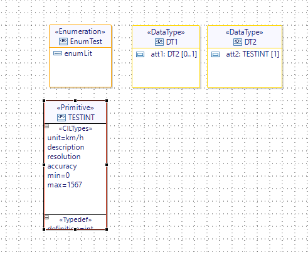Click the «DataType» label above DT2
Image resolution: width=308 pixels, height=254 pixels.
[245, 32]
